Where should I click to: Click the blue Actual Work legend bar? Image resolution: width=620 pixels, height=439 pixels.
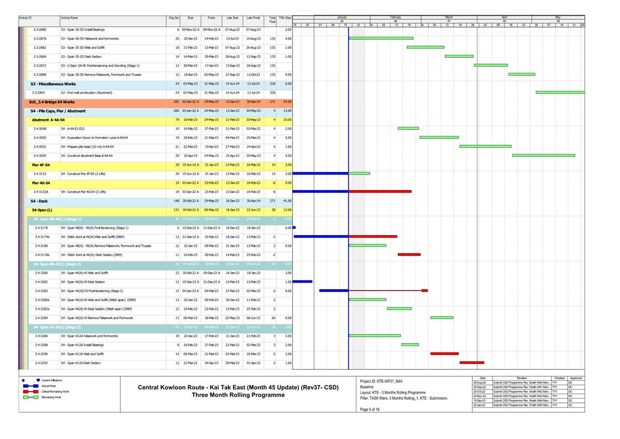click(x=29, y=386)
